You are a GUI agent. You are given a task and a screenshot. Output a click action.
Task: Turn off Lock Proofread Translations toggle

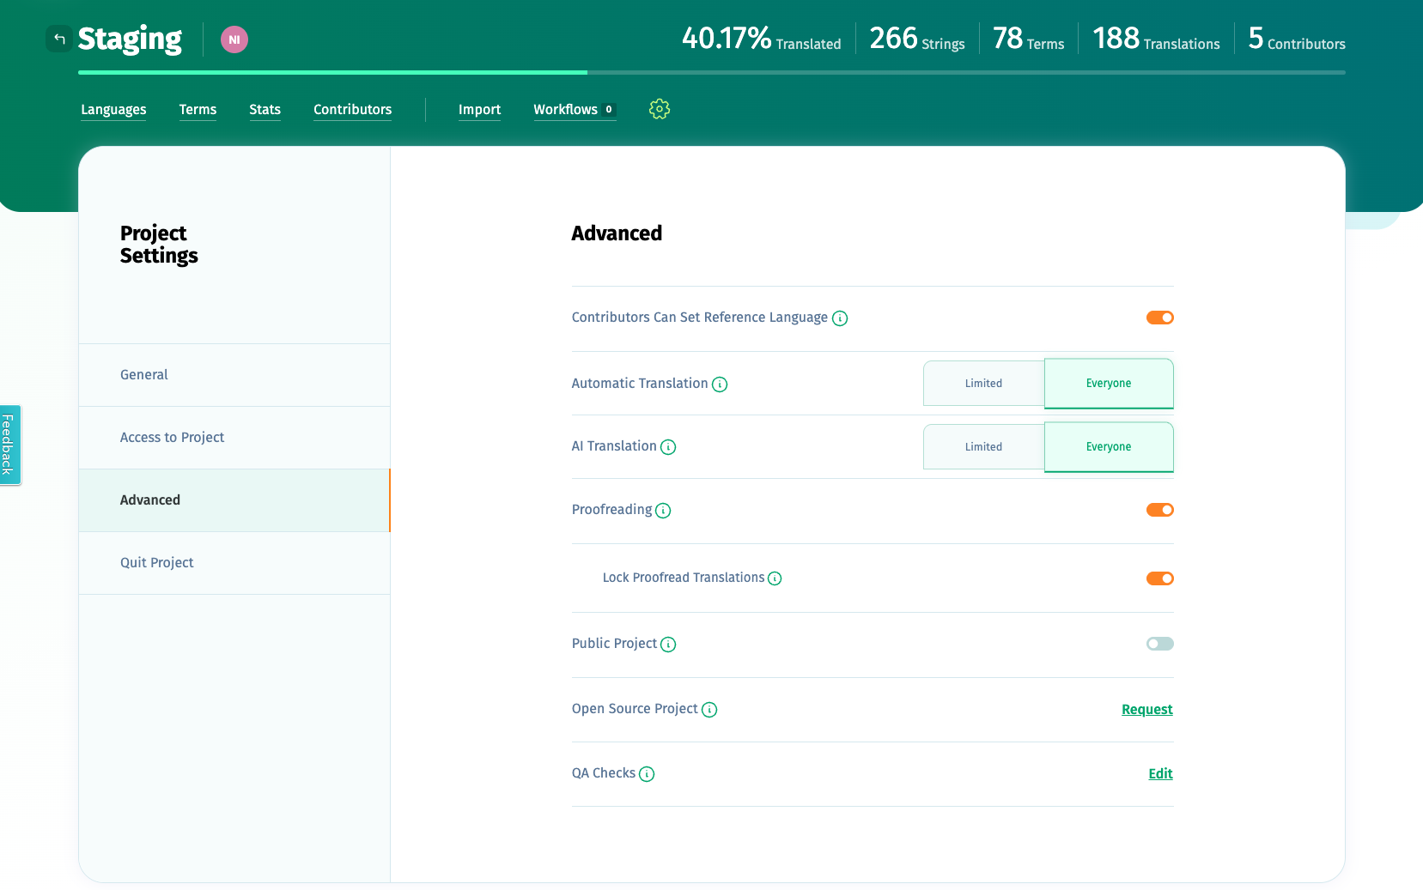click(x=1160, y=578)
